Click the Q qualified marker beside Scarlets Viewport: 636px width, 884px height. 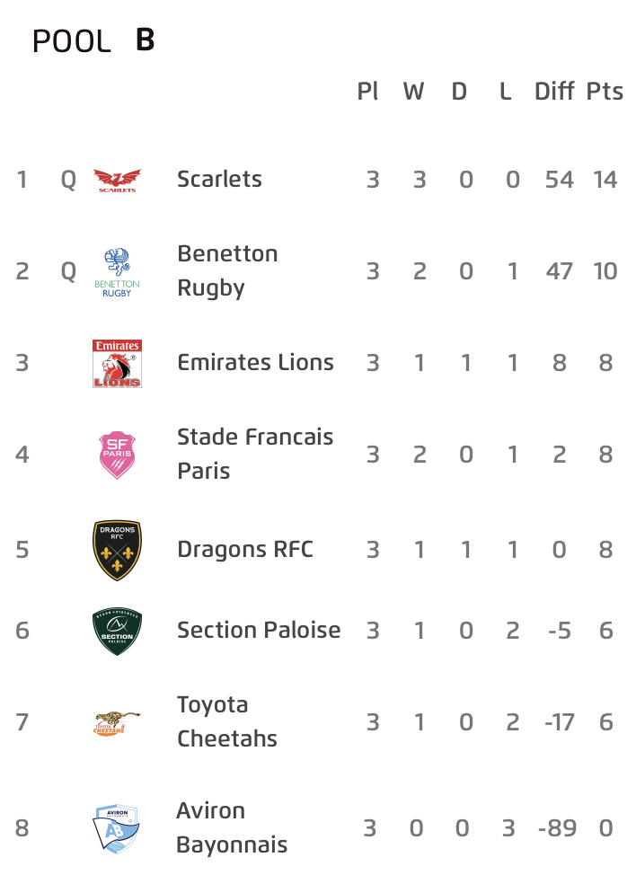pos(68,181)
